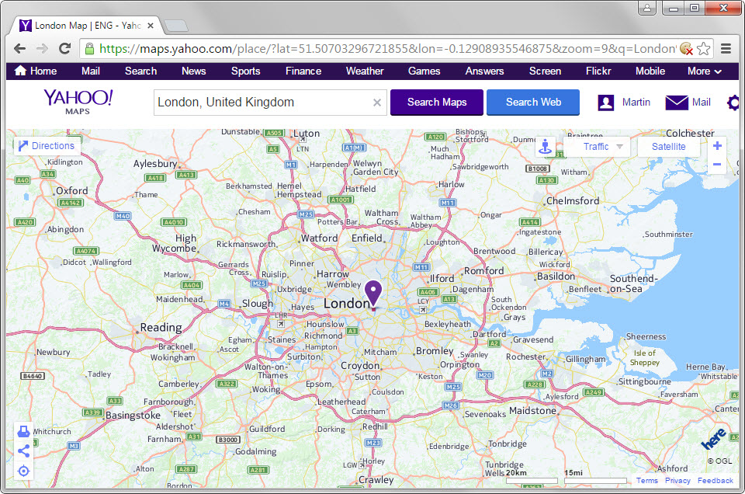Open a new browser tab
The image size is (745, 494).
click(x=176, y=26)
